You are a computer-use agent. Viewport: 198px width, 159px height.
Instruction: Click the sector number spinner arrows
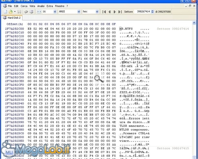pyautogui.click(x=152, y=12)
